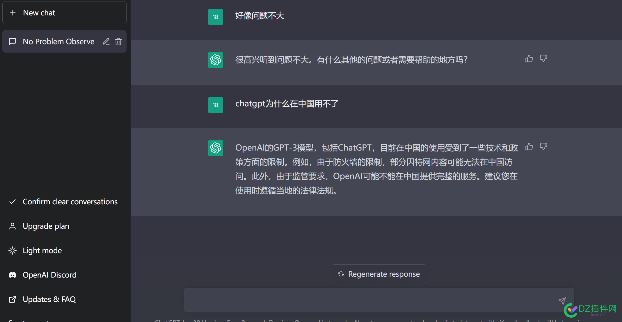The image size is (622, 322).
Task: Select the reply paragraph starting OpenAI的GPT-3模型
Action: tap(377, 169)
